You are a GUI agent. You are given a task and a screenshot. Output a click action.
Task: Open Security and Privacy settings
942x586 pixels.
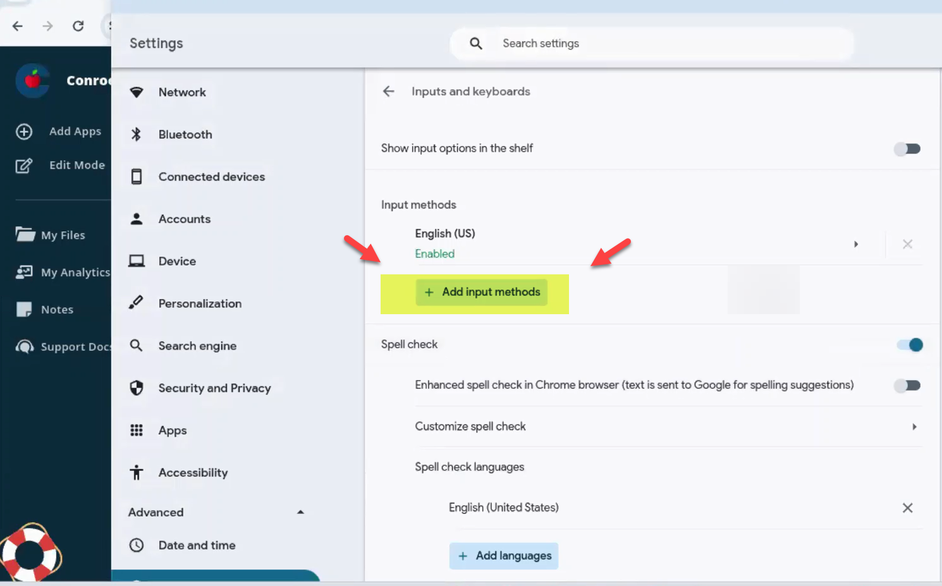(214, 388)
